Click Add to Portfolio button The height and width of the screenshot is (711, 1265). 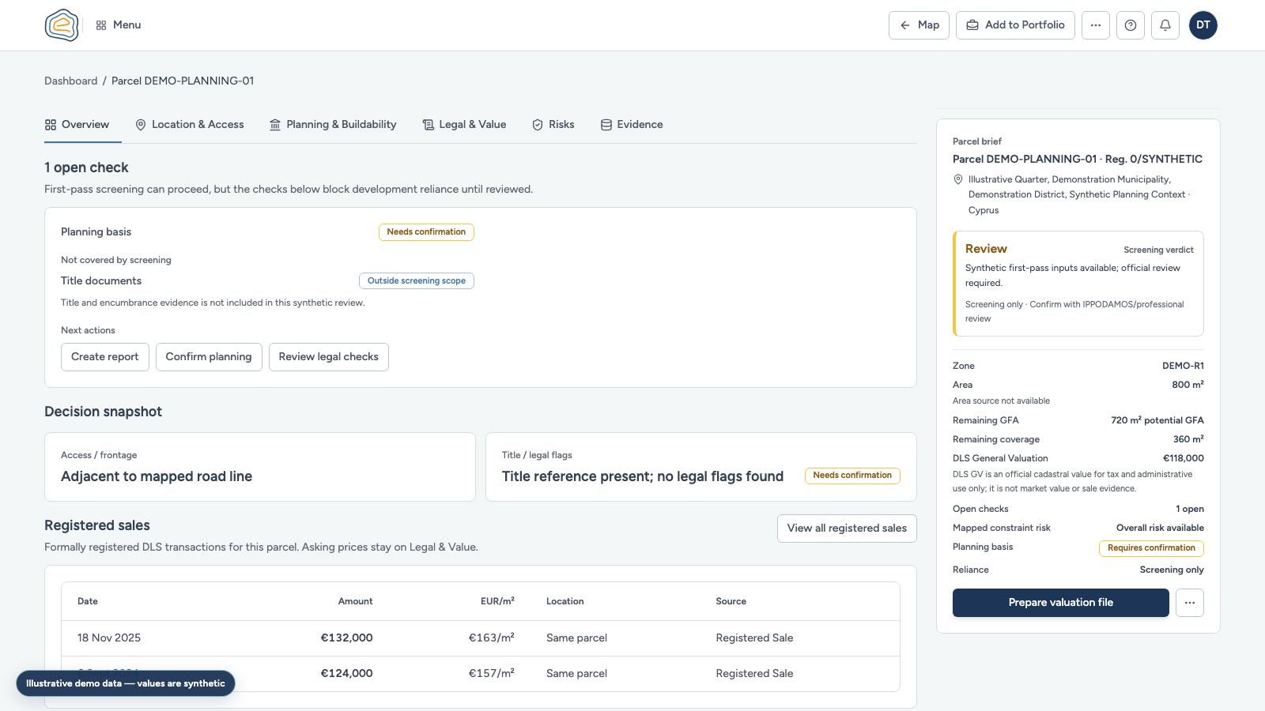pos(1015,25)
